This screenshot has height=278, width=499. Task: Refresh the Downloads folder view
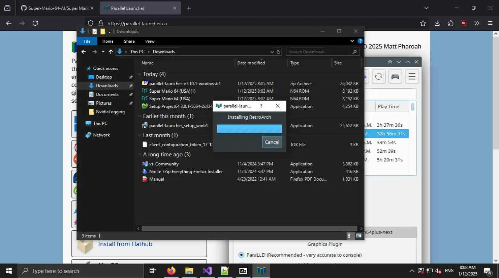click(x=279, y=52)
